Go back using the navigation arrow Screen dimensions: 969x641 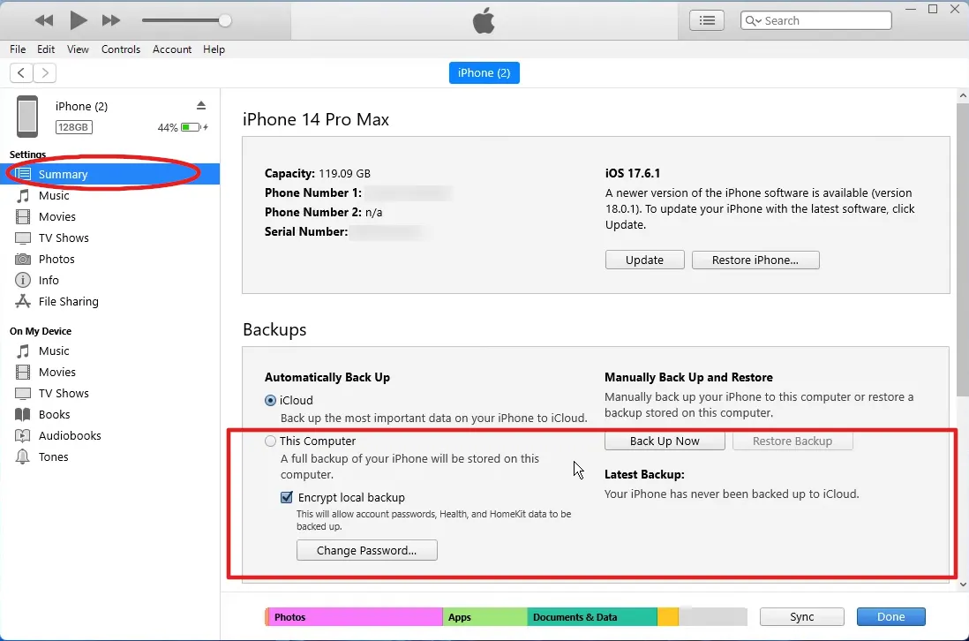20,72
